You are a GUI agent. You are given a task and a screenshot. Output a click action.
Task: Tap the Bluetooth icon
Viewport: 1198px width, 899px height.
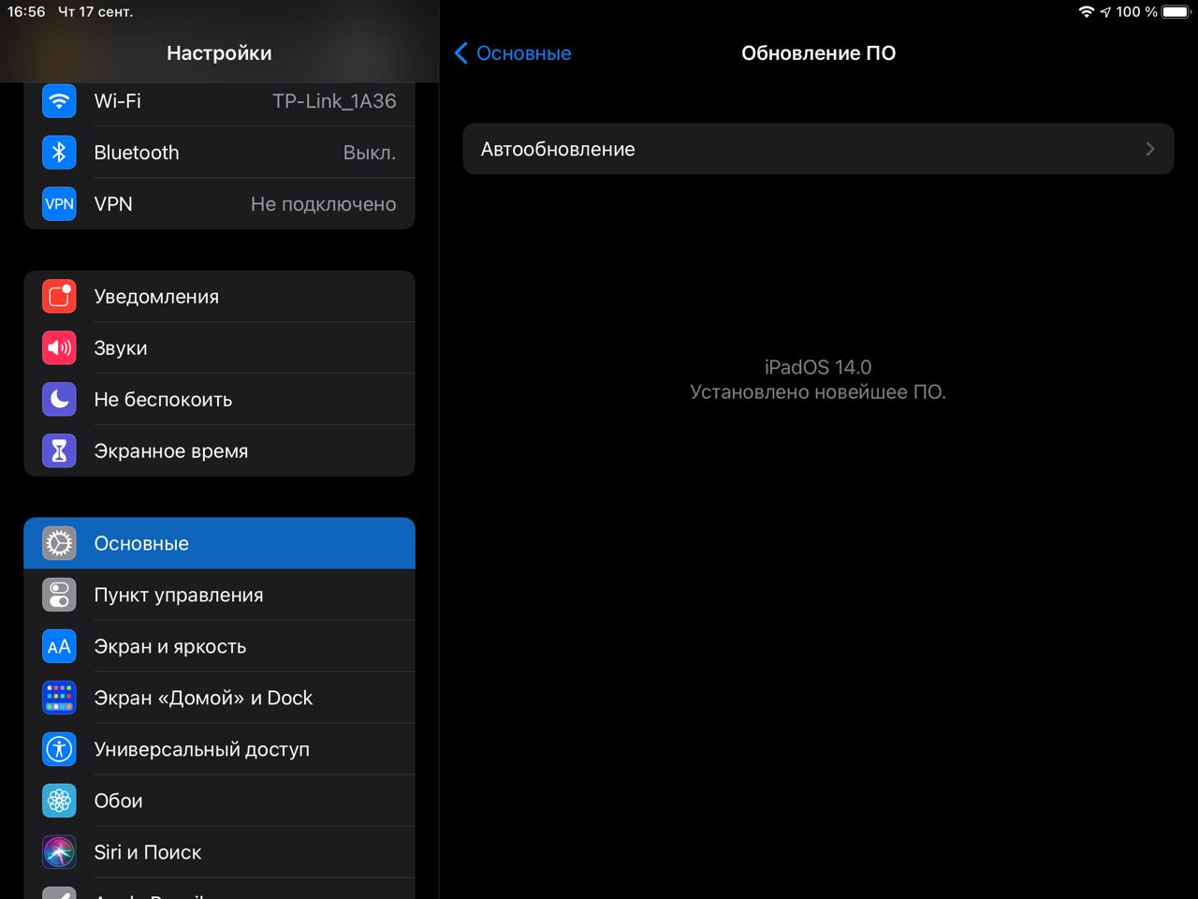[59, 153]
